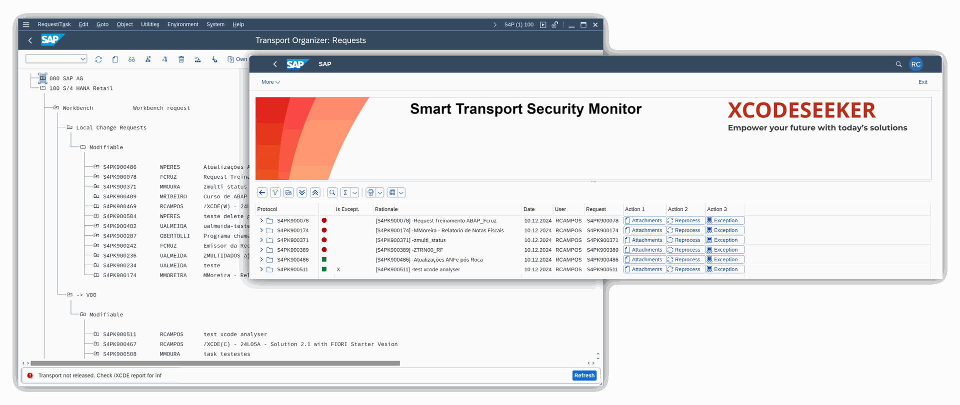
Task: Expand menu overflow arrow in title bar
Action: click(x=495, y=24)
